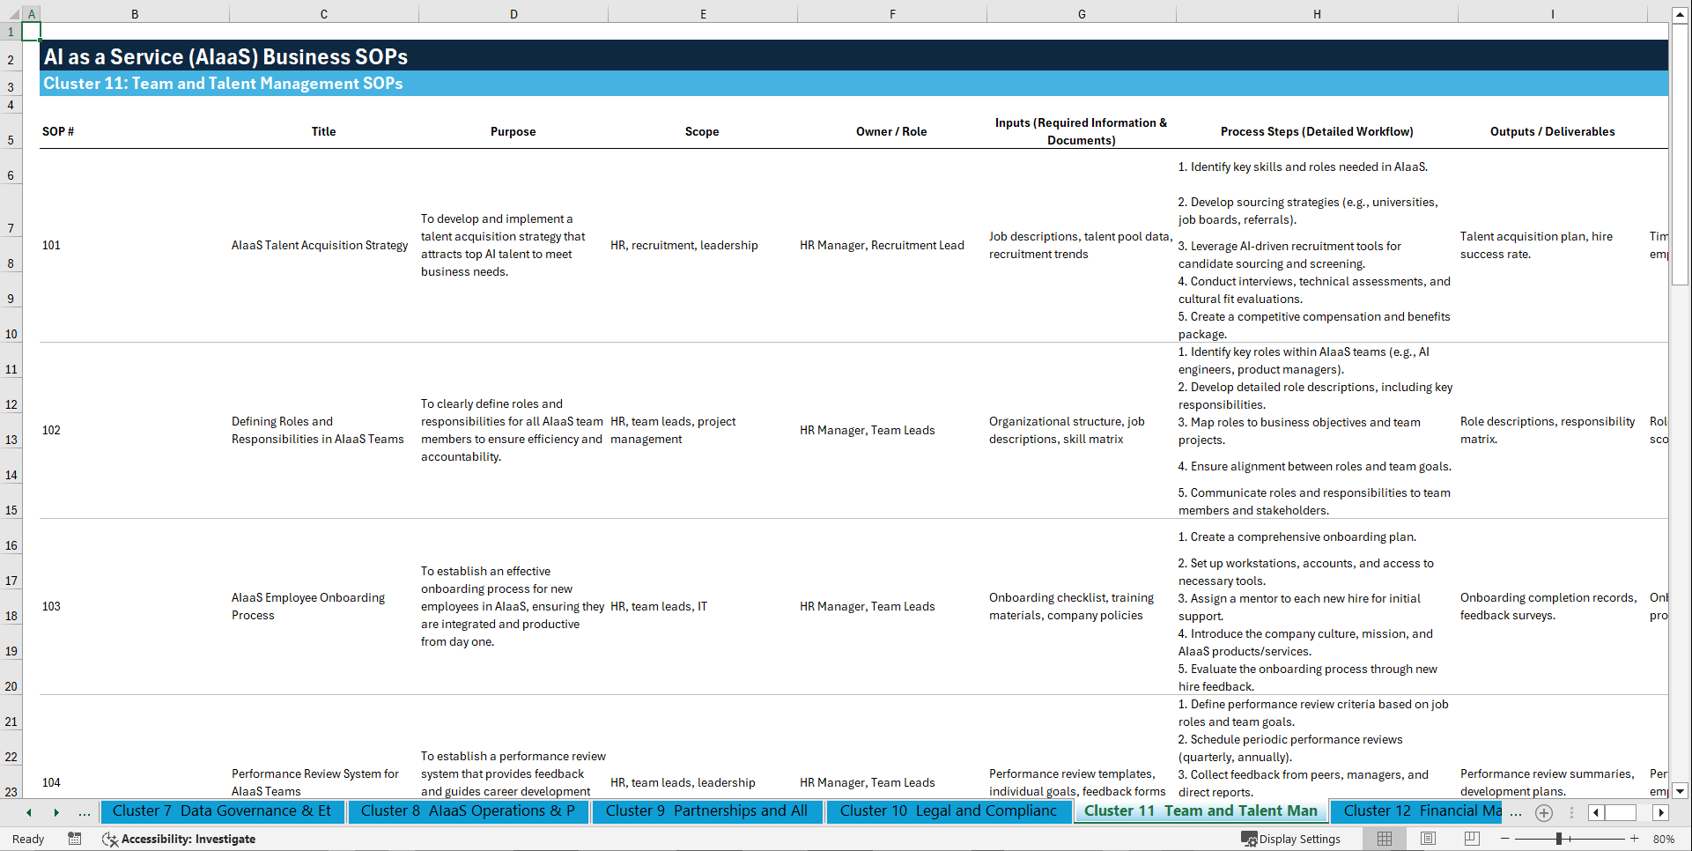
Task: Open Page Break Preview view
Action: pyautogui.click(x=1470, y=839)
